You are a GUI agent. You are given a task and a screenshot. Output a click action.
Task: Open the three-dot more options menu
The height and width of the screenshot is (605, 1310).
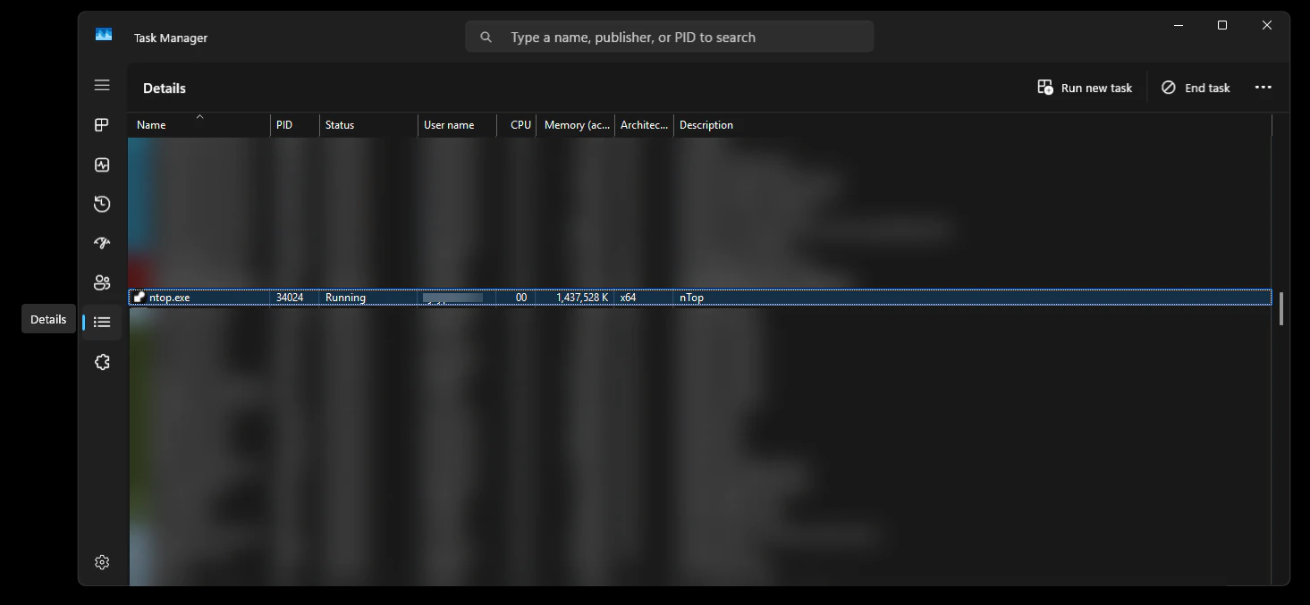[x=1263, y=88]
